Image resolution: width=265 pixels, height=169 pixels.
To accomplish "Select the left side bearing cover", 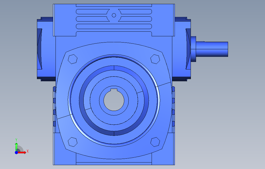I will 46,49.
